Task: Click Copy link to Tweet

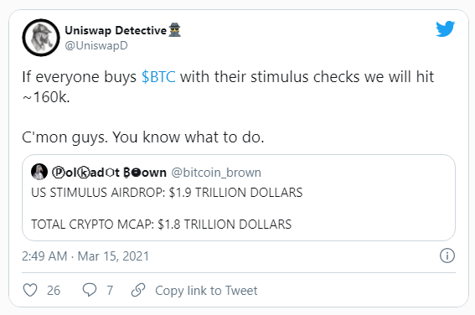Action: [206, 291]
